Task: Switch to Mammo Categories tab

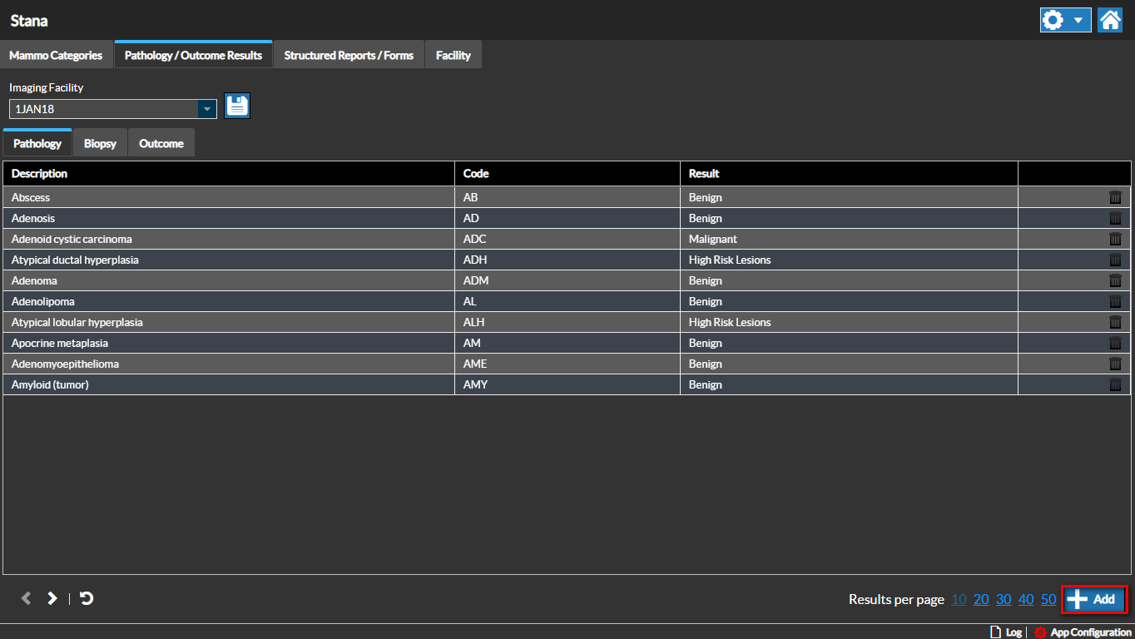Action: pyautogui.click(x=56, y=55)
